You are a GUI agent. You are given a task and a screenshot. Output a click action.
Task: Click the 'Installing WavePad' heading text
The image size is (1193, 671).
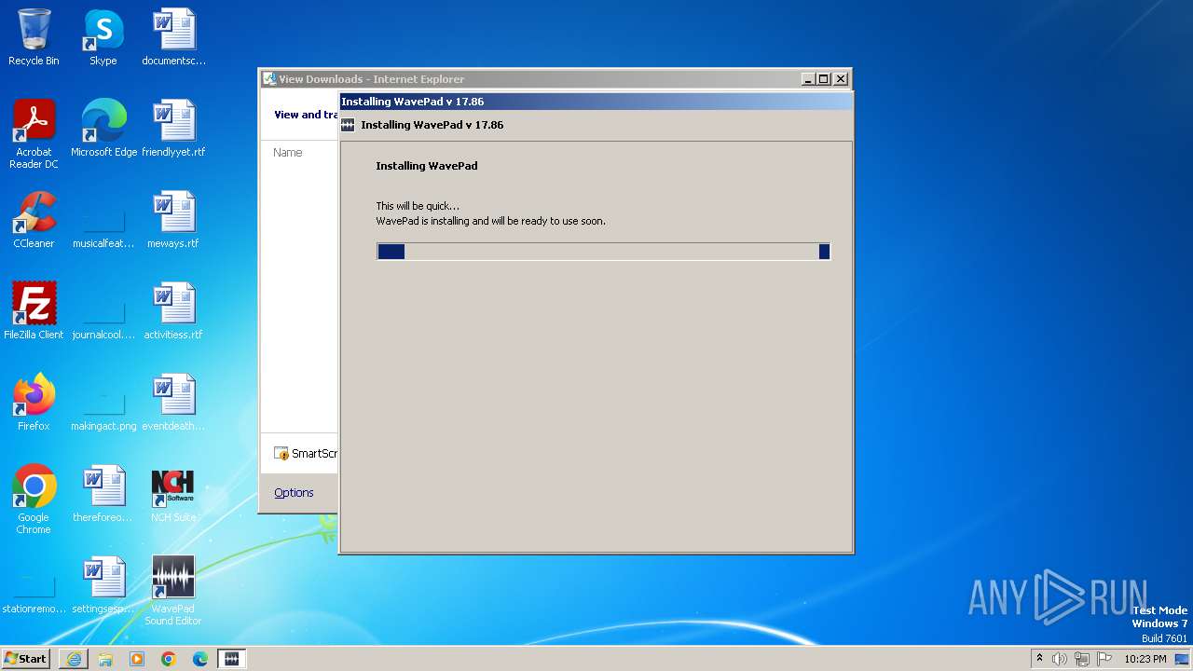click(x=427, y=166)
